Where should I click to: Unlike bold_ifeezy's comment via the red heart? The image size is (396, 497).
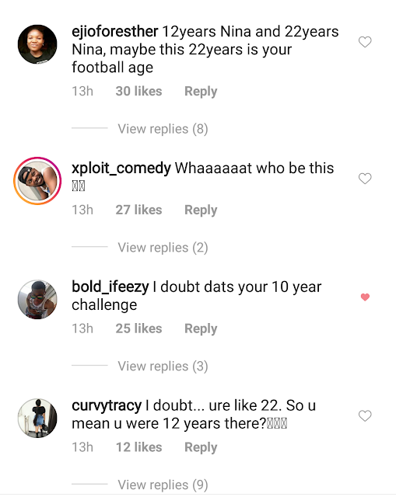pos(365,297)
